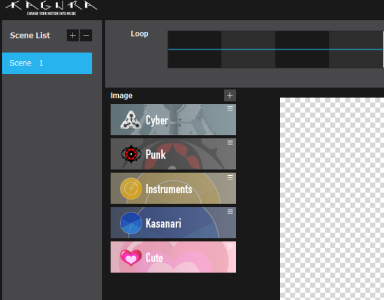384x300 pixels.
Task: Open the Cute row's menu handle
Action: (x=230, y=246)
